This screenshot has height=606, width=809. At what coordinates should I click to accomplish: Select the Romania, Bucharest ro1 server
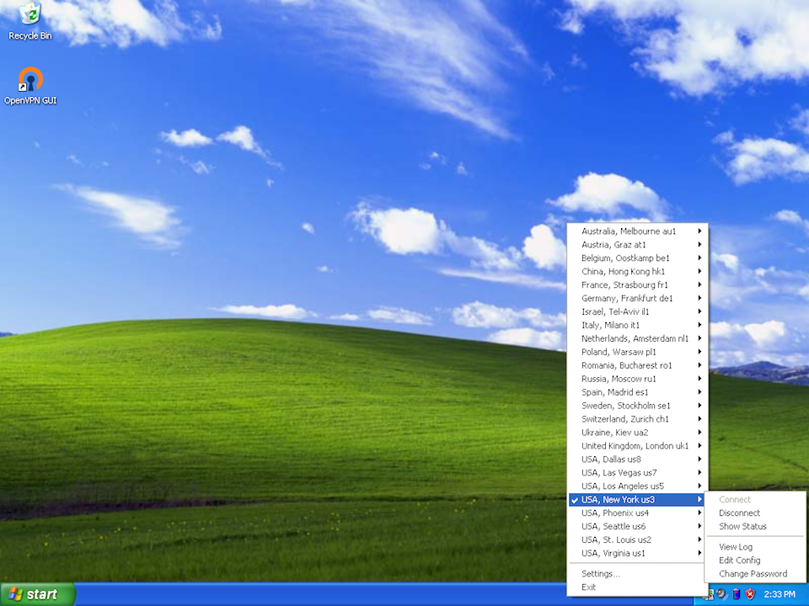point(637,365)
